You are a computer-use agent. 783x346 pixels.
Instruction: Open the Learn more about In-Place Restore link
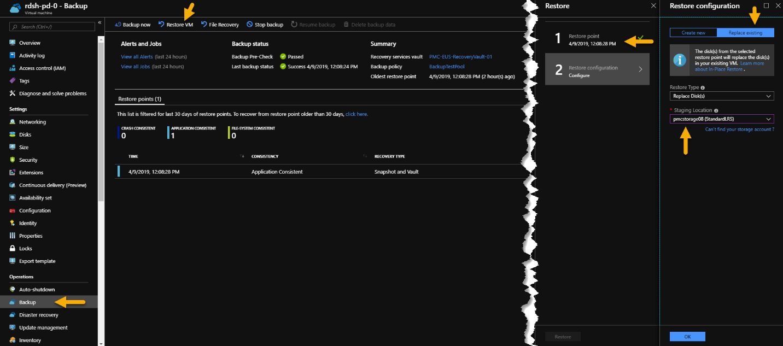click(729, 67)
